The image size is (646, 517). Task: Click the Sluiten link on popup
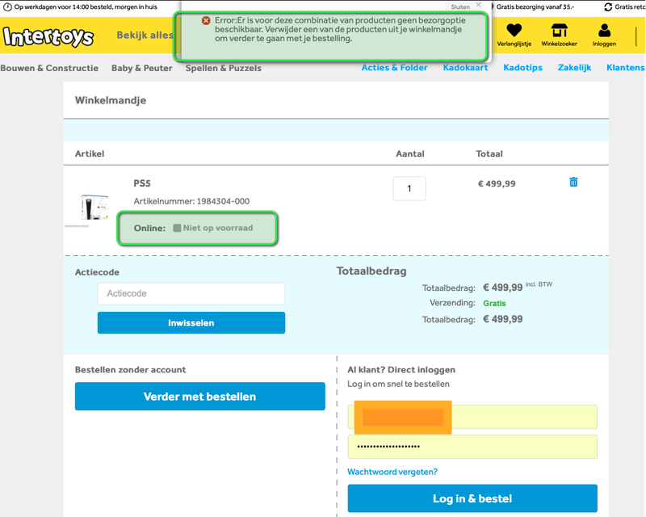[460, 7]
